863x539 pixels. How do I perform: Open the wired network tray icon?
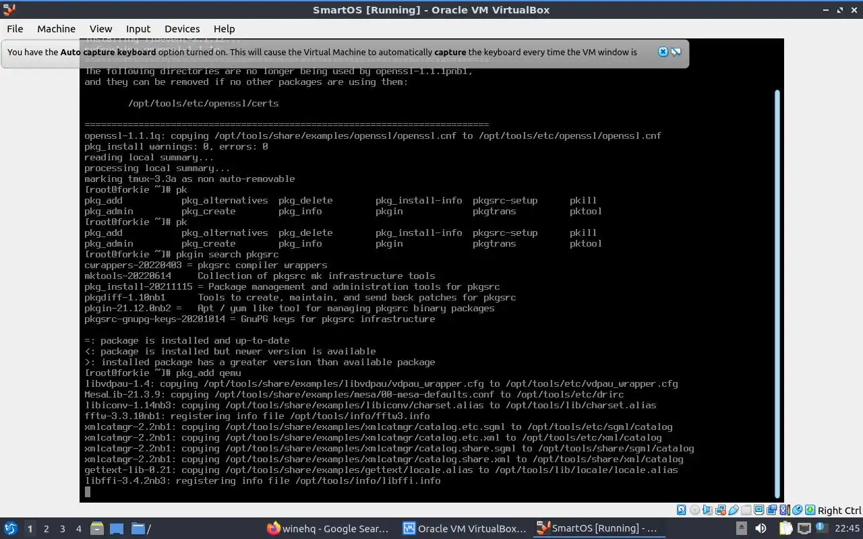[804, 528]
